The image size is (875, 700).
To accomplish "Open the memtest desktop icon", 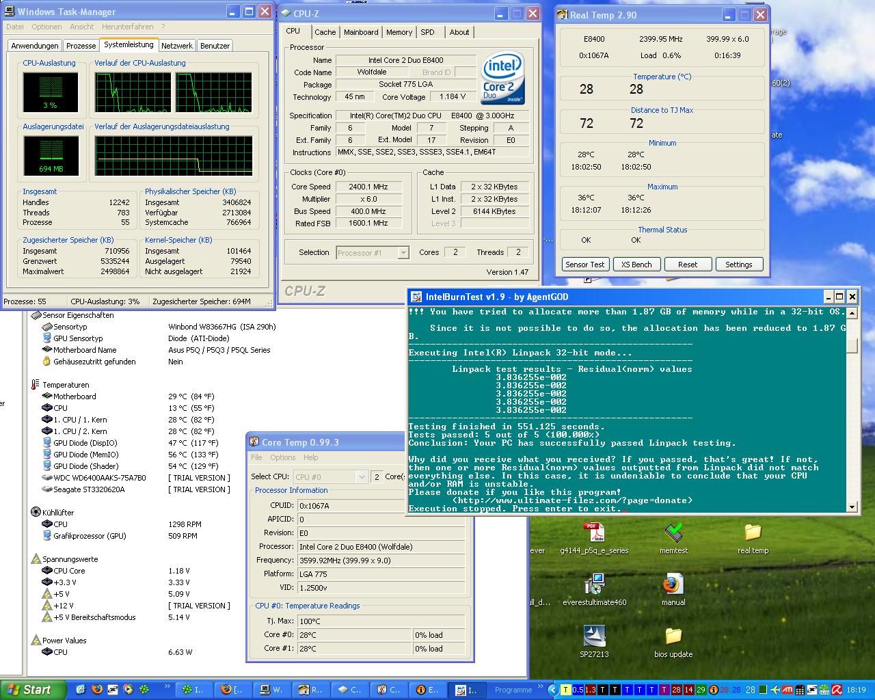I will [x=673, y=533].
